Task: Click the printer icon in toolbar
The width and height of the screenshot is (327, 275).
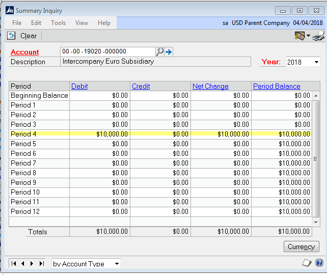Action: click(318, 36)
